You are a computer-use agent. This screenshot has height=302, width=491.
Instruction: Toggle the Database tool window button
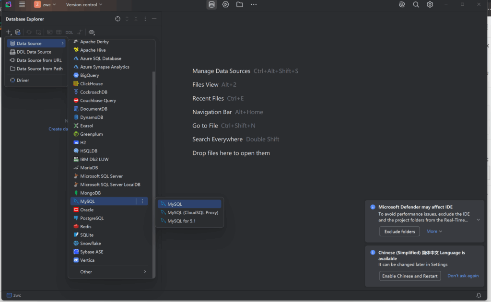211,4
